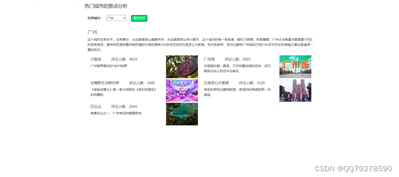The width and height of the screenshot is (399, 177).
Task: Click 广州塔 description starting 中国国内第一高塔
Action: click(237, 69)
